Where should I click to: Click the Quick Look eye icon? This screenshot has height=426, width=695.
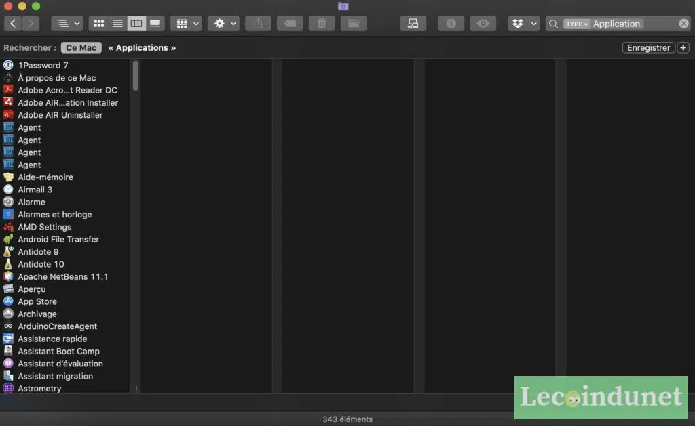[483, 24]
